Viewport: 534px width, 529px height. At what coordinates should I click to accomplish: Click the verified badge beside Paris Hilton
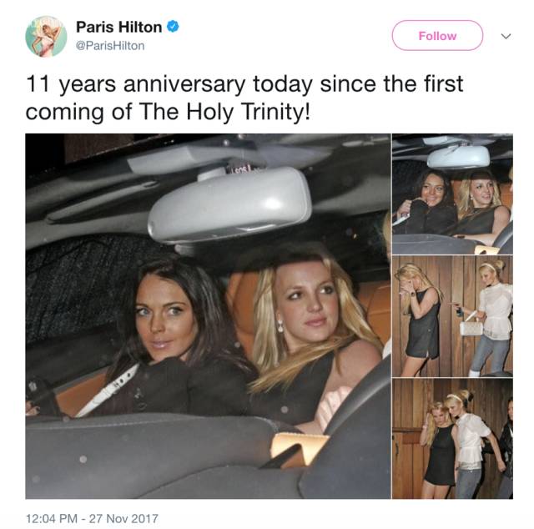(x=173, y=27)
